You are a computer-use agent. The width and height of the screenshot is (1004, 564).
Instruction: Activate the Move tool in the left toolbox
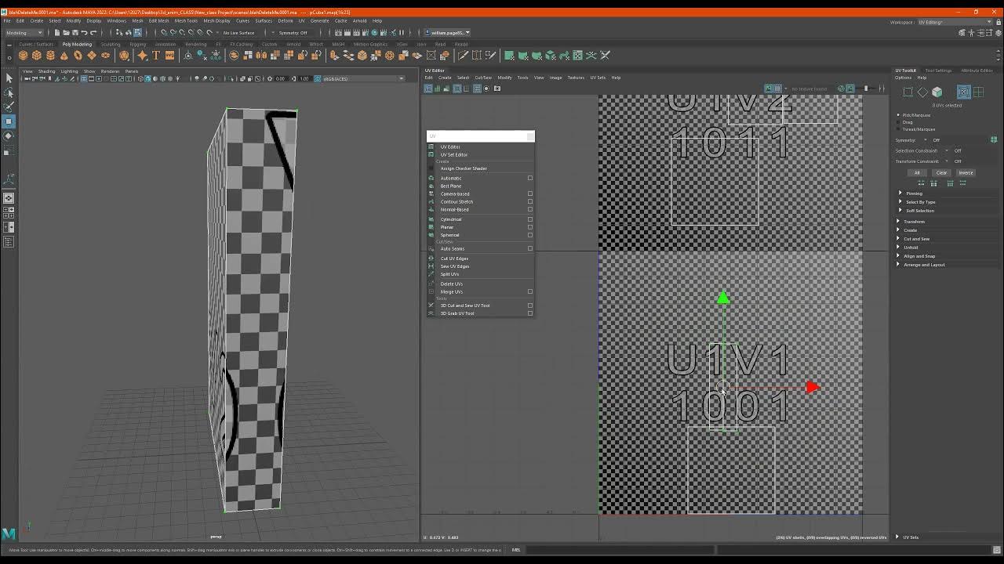click(x=9, y=121)
